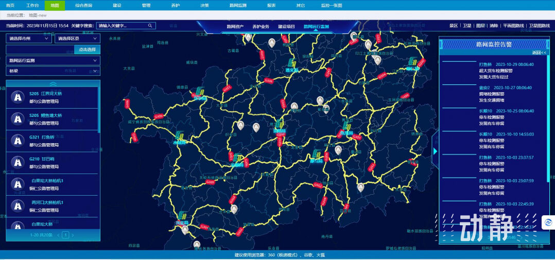Click the 点击选择 button
Screen dimensions: 555x260
pos(86,49)
